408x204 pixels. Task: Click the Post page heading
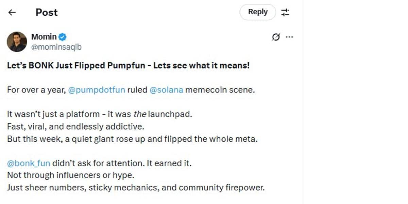(47, 13)
